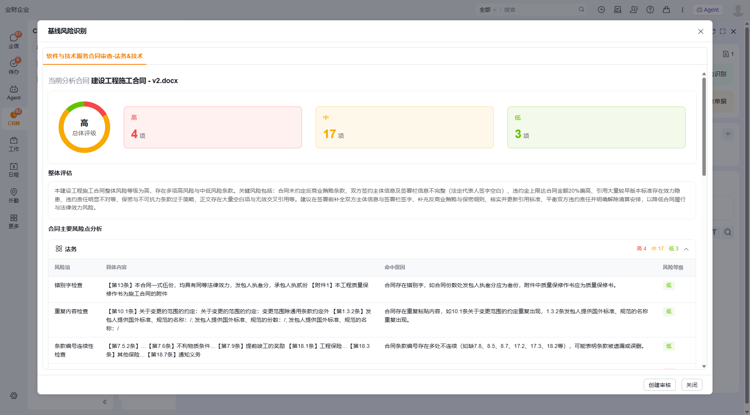750x415 pixels.
Task: Click the dialog vertical scrollbar thumb
Action: click(x=704, y=127)
